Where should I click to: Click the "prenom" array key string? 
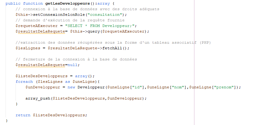coord(224,87)
